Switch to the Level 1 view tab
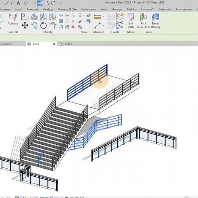The height and width of the screenshot is (198, 198). 6,44
